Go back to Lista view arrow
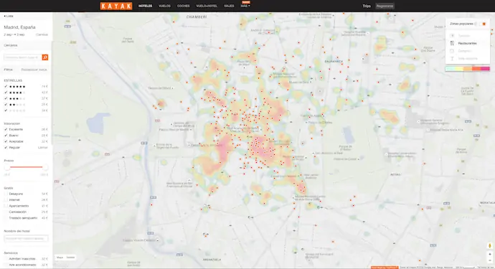 pyautogui.click(x=9, y=16)
